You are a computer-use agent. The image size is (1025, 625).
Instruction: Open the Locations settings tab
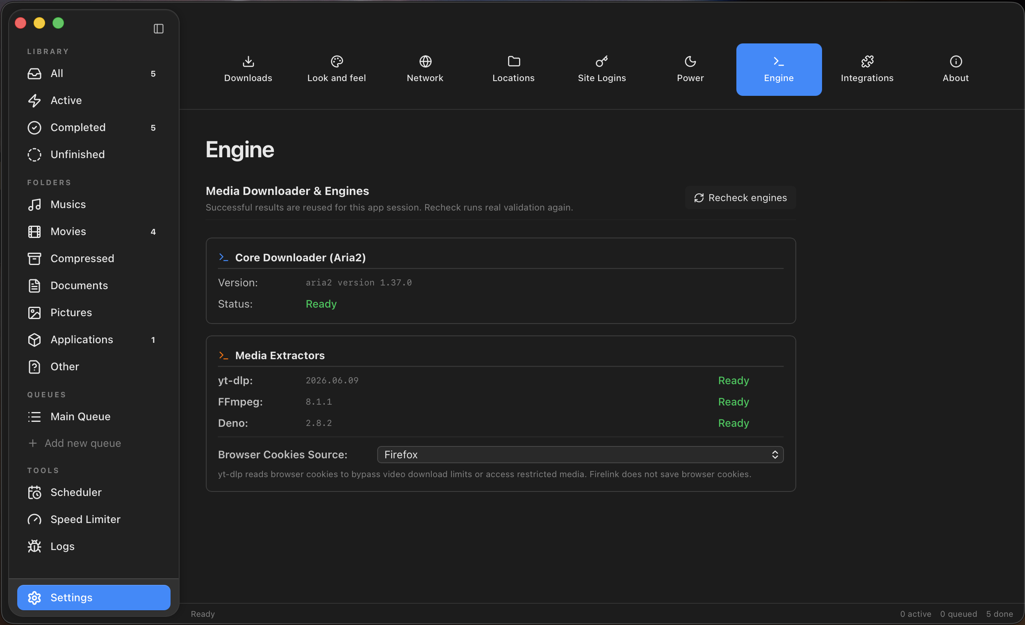(x=514, y=70)
